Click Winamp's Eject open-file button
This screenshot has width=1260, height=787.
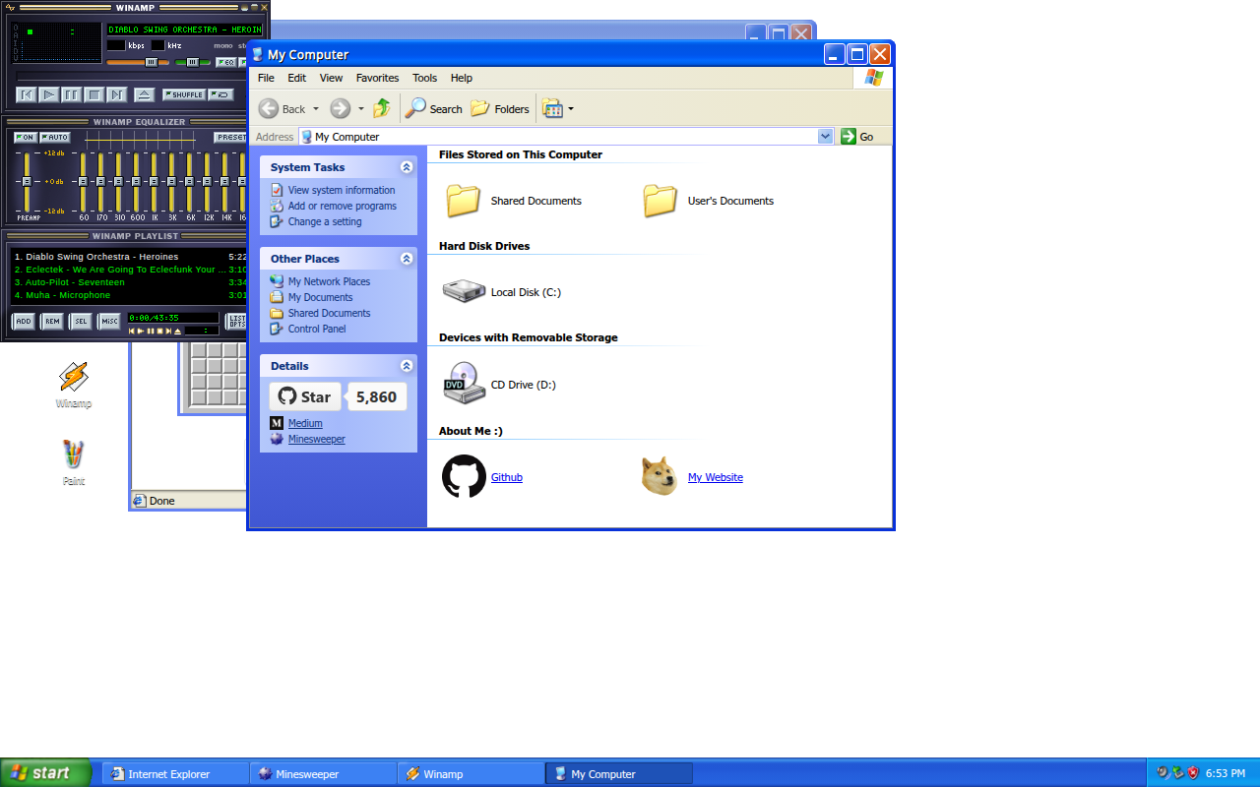[145, 94]
